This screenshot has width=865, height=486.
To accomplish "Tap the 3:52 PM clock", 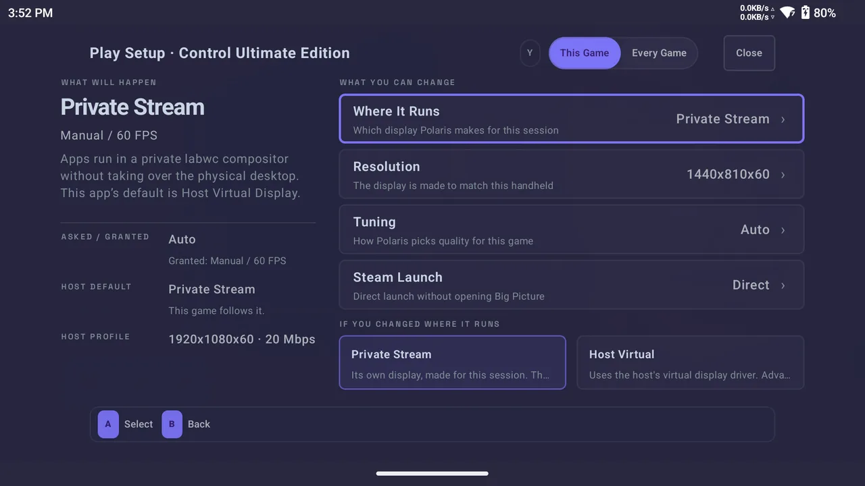I will 30,13.
